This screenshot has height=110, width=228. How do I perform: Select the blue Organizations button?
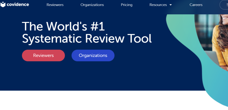(93, 55)
